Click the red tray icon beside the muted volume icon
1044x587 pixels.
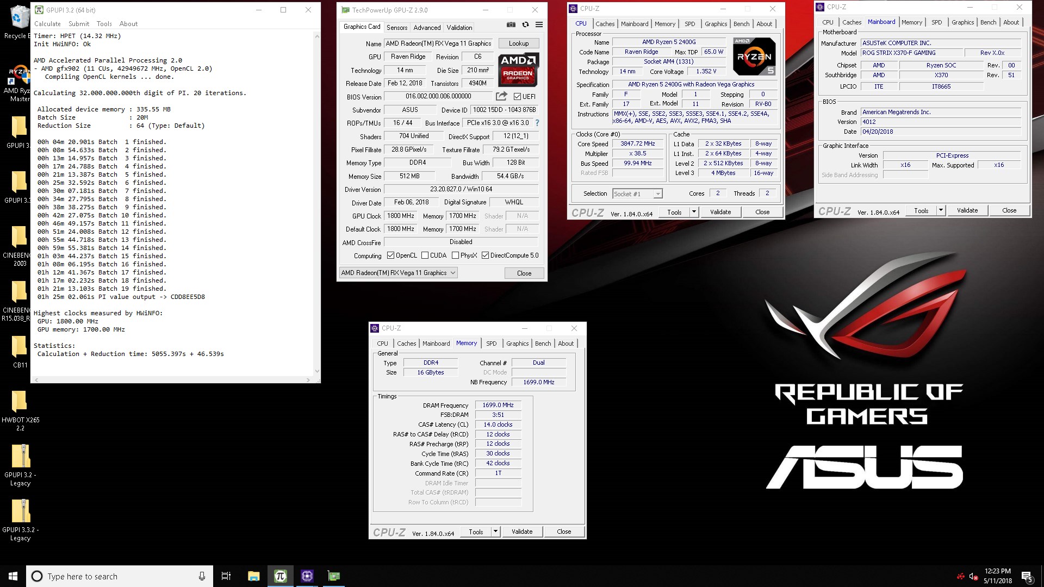[x=961, y=576]
